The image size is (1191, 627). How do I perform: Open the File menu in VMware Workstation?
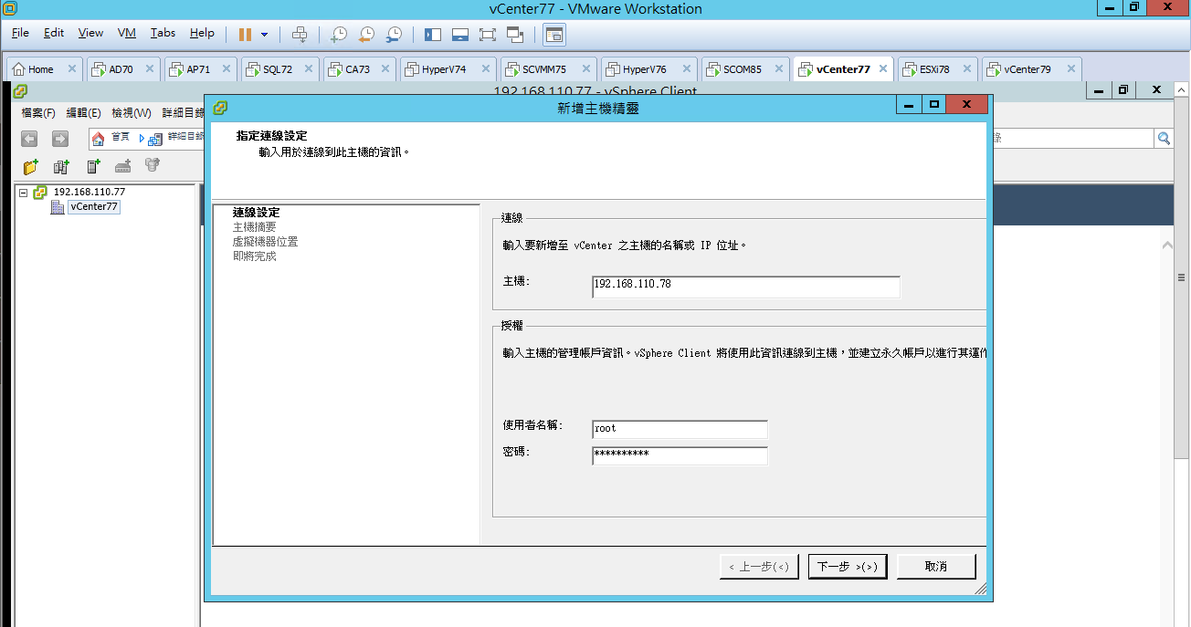click(x=20, y=33)
